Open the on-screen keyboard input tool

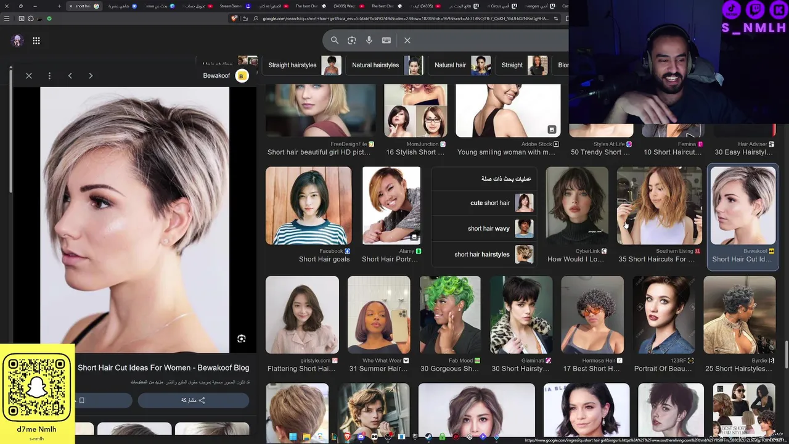pos(386,40)
